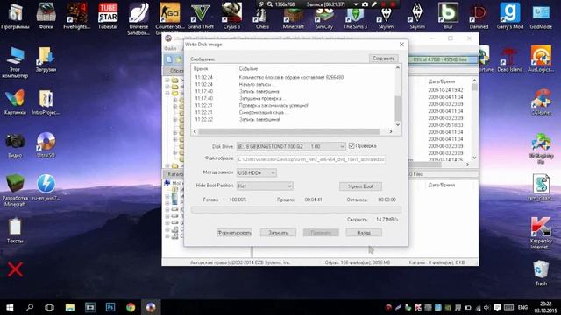Select the ru-en_win7 image file on the desktop
Viewport: 561px width, 315px height.
point(46,188)
